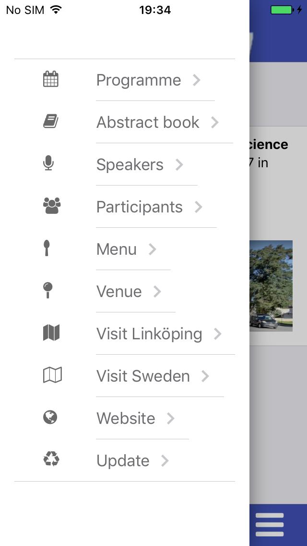The image size is (307, 546).
Task: Tap the filled map icon for Visit Linköping
Action: click(51, 333)
